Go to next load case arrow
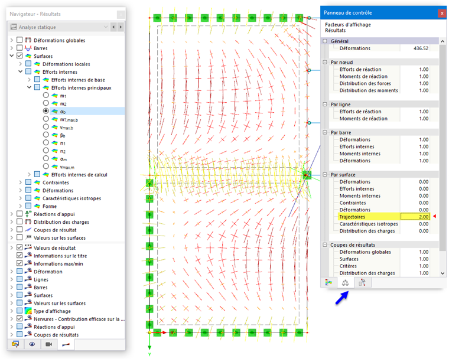The image size is (449, 359). point(121,27)
